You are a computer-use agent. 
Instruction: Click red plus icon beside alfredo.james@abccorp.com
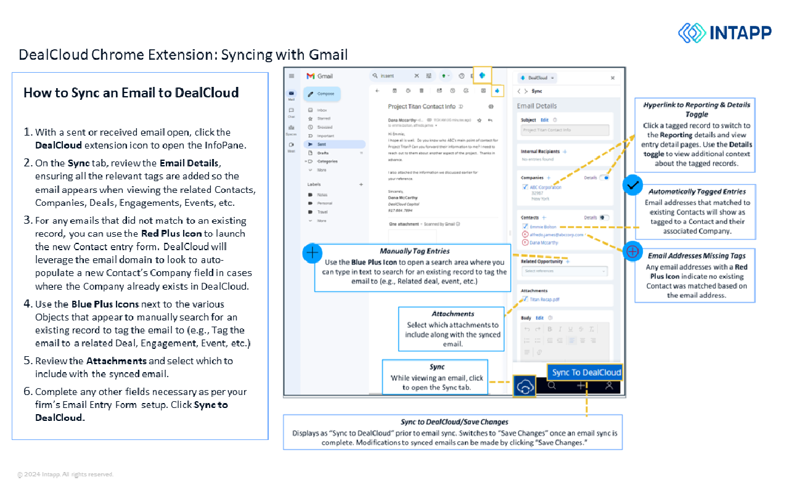pyautogui.click(x=525, y=235)
